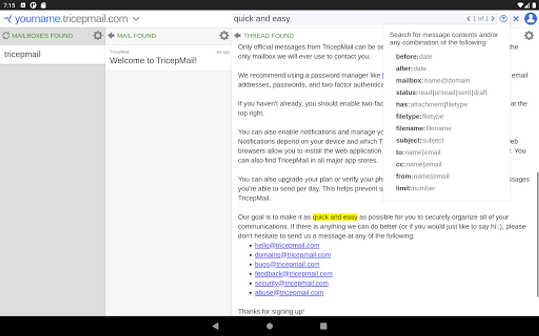Click the THREAD FOUND header label
The width and height of the screenshot is (539, 336).
269,36
